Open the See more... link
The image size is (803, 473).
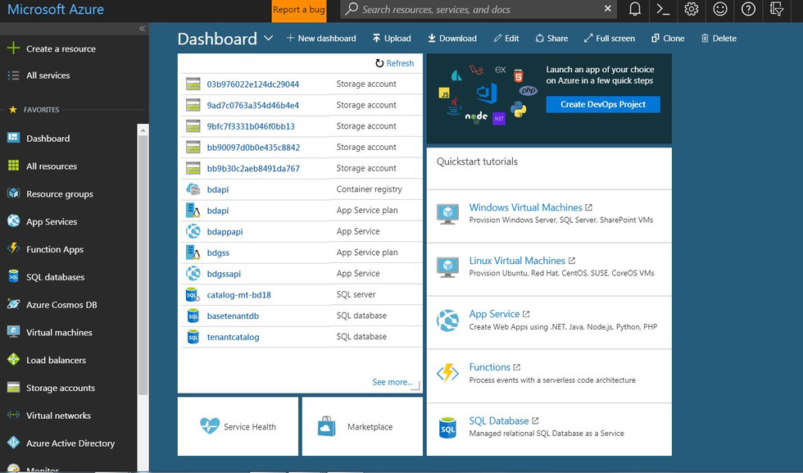coord(392,382)
